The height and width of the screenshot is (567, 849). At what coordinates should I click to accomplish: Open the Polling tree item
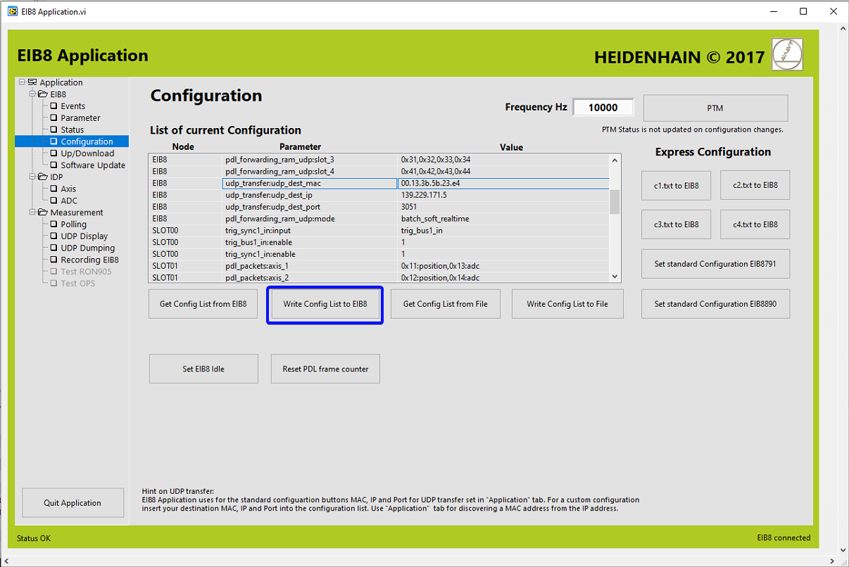coord(73,224)
